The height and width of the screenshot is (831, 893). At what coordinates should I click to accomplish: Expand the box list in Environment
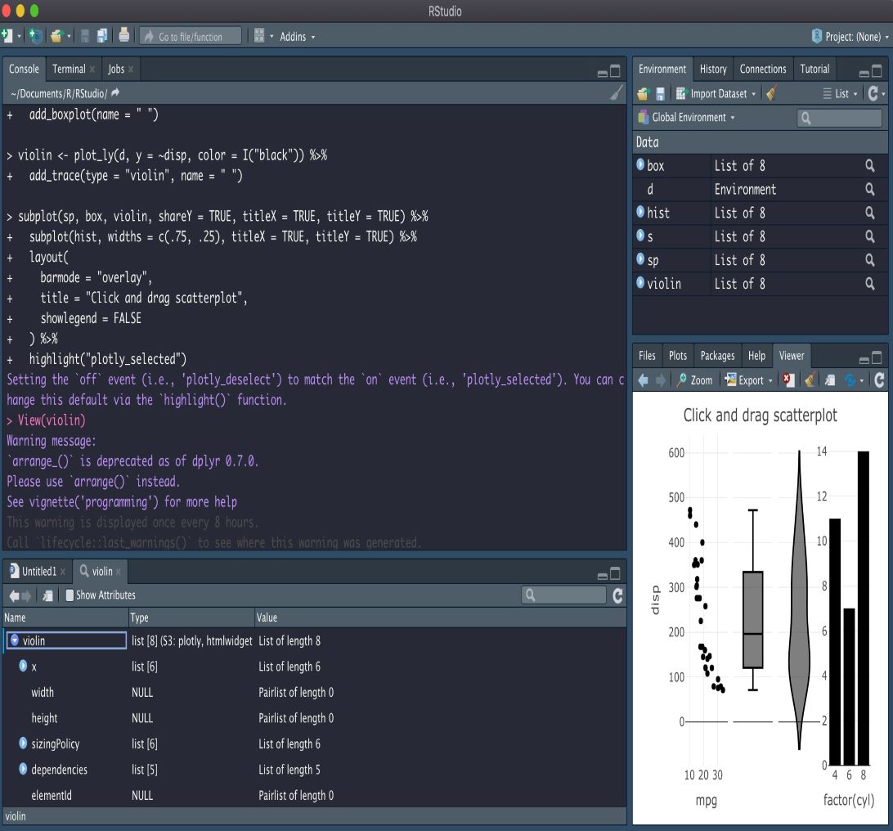click(640, 165)
